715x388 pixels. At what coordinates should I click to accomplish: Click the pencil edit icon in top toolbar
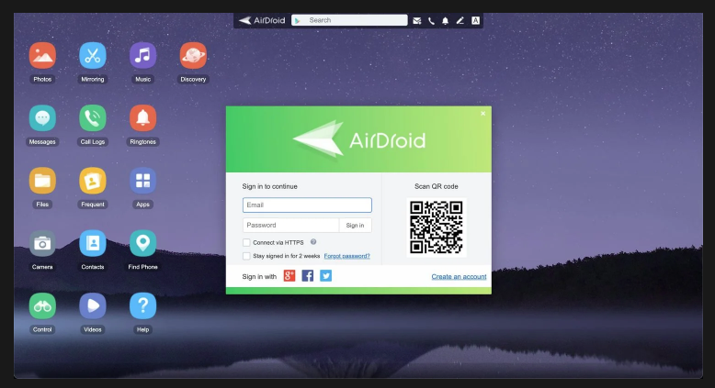pos(460,20)
